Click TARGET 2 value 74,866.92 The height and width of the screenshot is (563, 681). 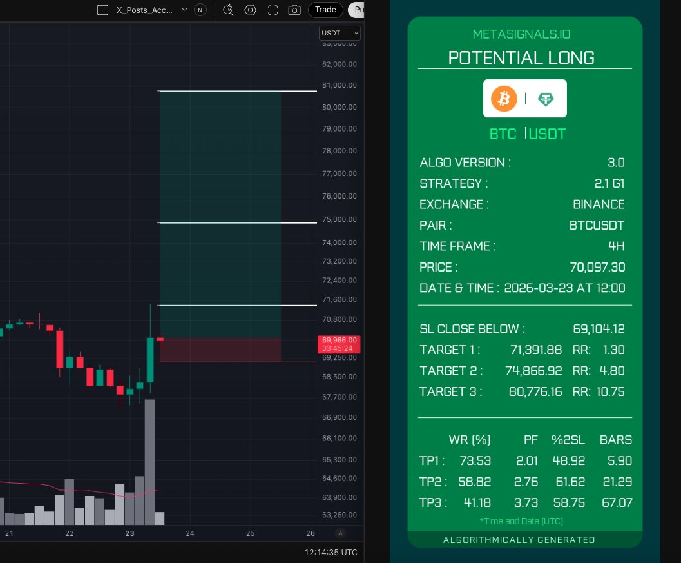point(533,370)
